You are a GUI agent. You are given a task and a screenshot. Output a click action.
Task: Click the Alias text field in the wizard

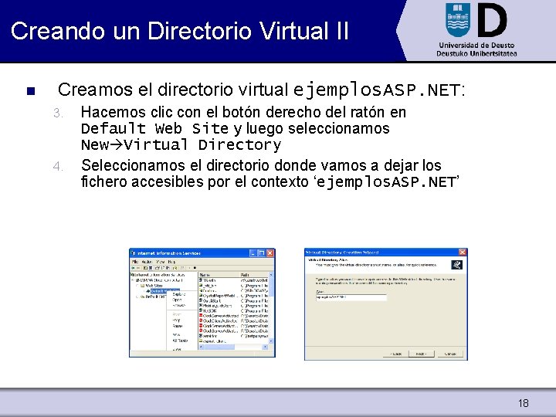[351, 297]
